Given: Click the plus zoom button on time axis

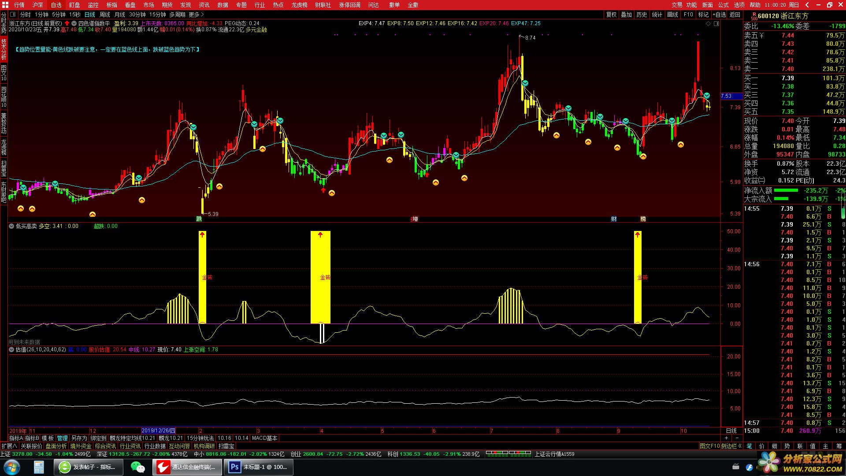Looking at the screenshot, I should pos(726,438).
